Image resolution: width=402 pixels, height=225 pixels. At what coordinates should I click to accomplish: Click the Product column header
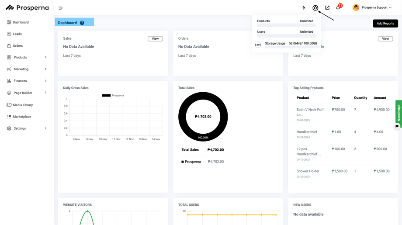pyautogui.click(x=303, y=98)
